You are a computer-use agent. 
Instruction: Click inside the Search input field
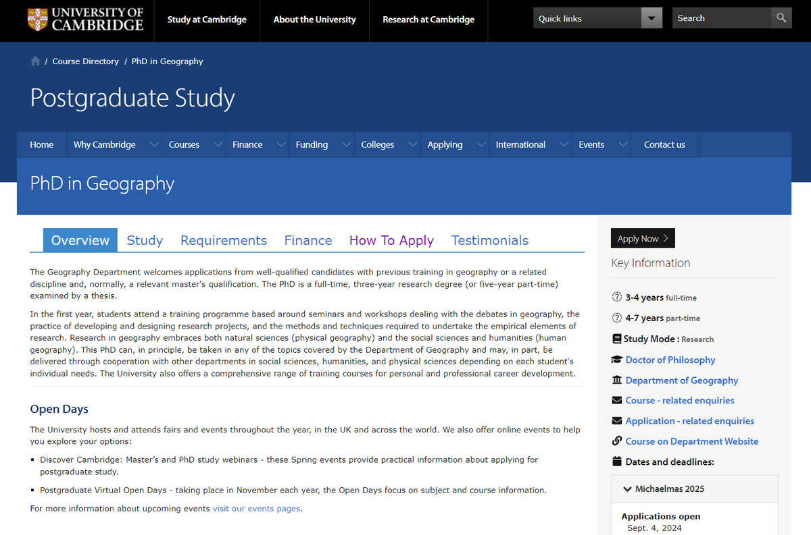[722, 18]
